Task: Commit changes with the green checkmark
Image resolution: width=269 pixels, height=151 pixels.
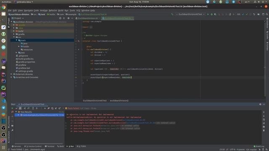Action: (247, 14)
